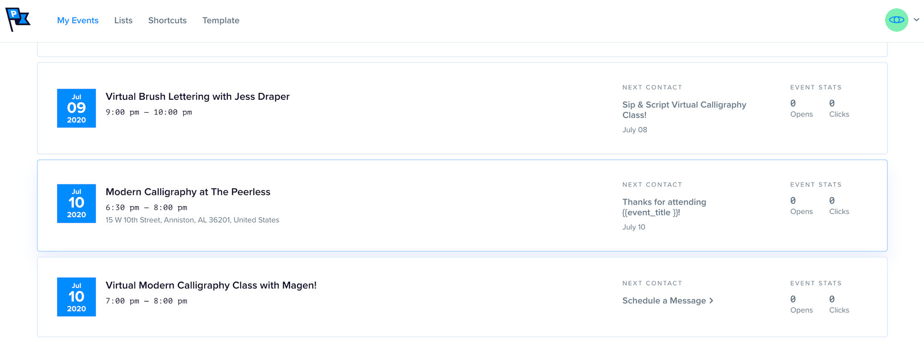Viewport: 924px width, 341px height.
Task: Click the flag logo icon
Action: [18, 19]
